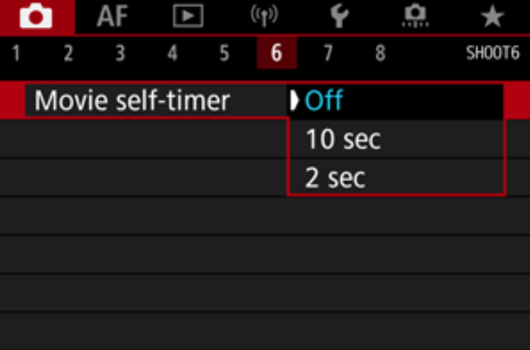Open the Setup wrench menu tab

coord(340,17)
